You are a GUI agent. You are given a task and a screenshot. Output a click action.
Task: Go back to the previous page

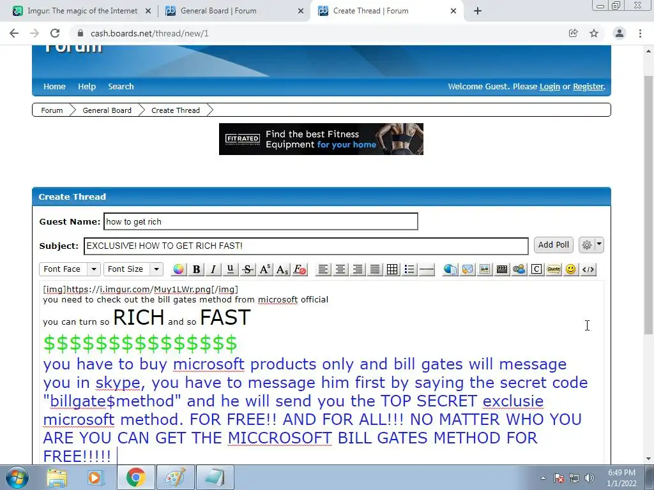14,33
